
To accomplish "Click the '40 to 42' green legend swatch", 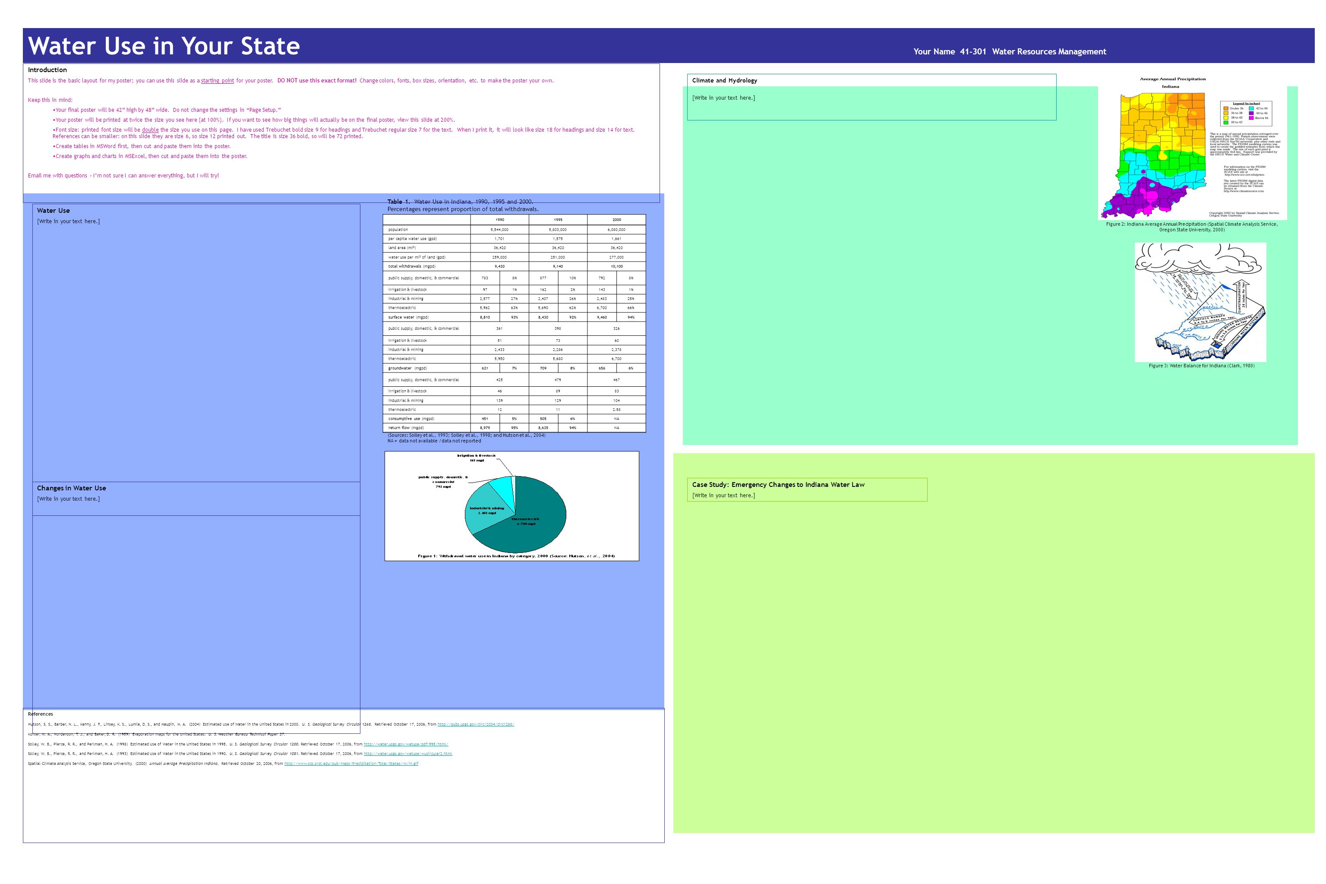I will [1226, 122].
